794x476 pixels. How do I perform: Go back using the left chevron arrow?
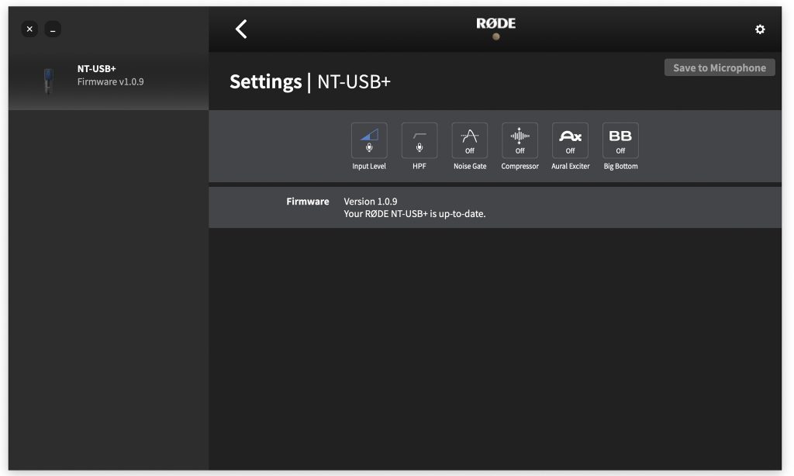(x=242, y=29)
